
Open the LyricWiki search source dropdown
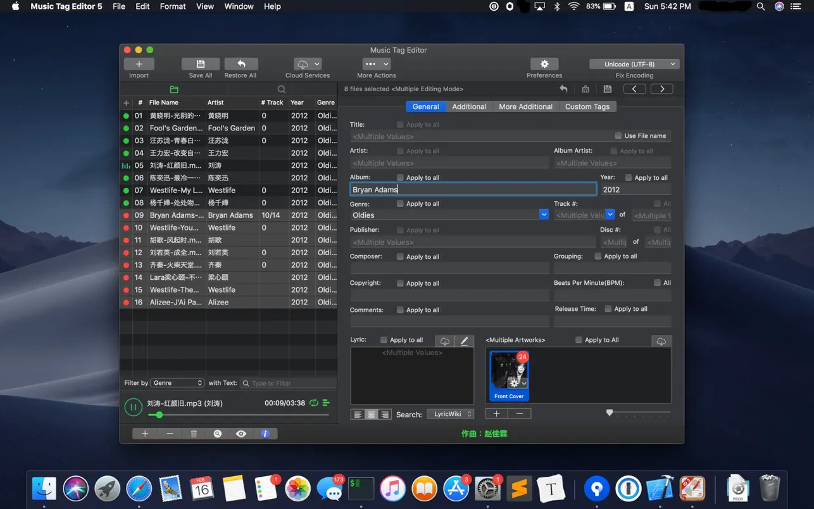click(451, 414)
